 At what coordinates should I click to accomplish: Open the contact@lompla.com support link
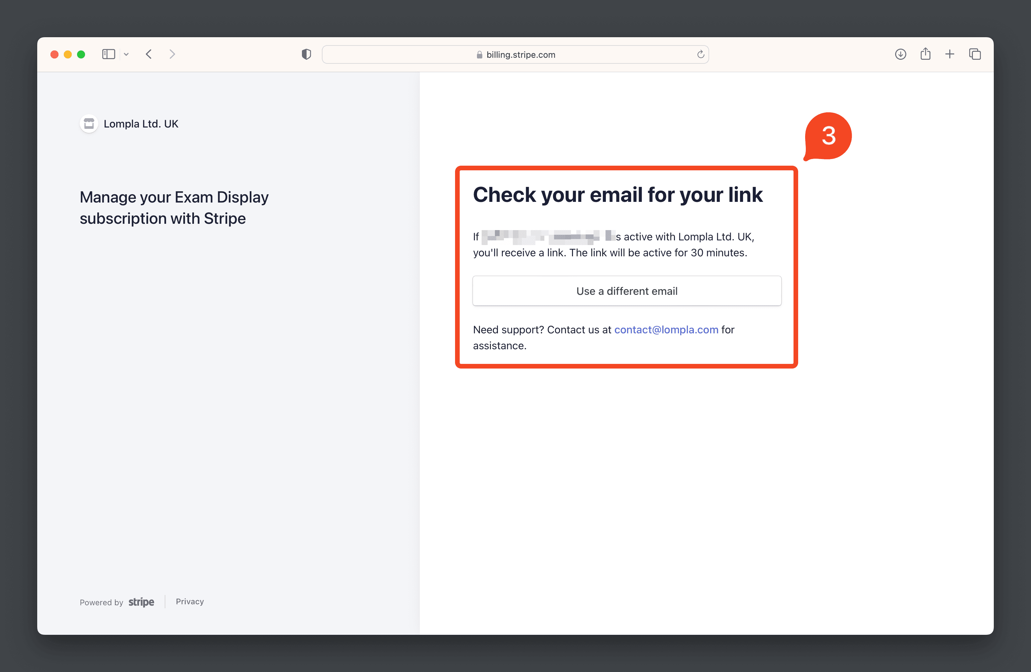(666, 329)
